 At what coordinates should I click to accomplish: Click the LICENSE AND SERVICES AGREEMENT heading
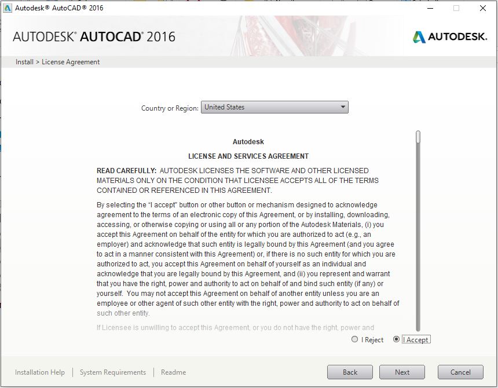(248, 156)
